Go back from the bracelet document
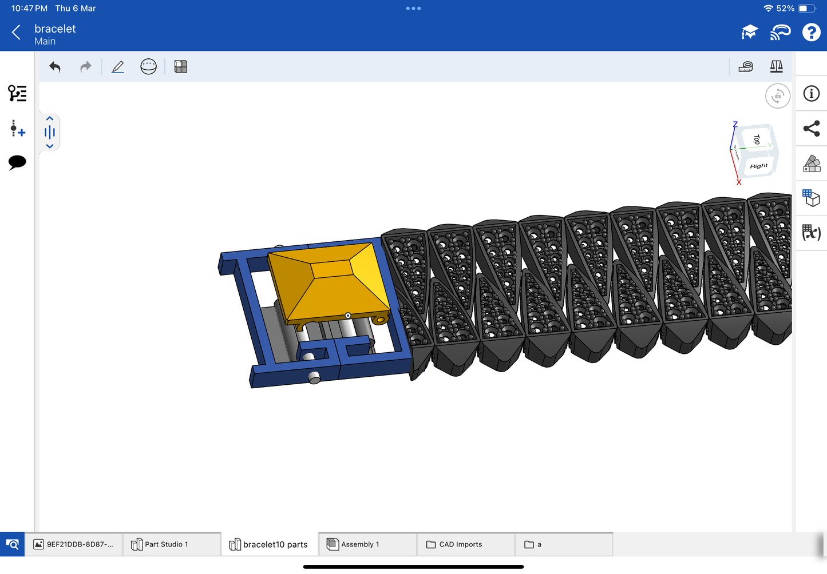Viewport: 827px width, 574px height. click(x=17, y=33)
